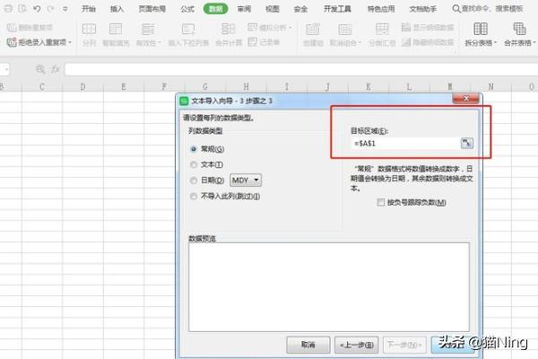Choose 不导入此列(跳过) radio option
538x359 pixels.
tap(193, 196)
